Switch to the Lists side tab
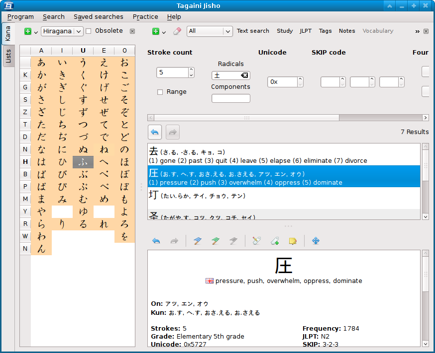The width and height of the screenshot is (435, 353). [8, 56]
